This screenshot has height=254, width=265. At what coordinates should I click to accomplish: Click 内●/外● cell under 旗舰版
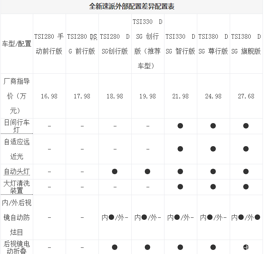246,217
